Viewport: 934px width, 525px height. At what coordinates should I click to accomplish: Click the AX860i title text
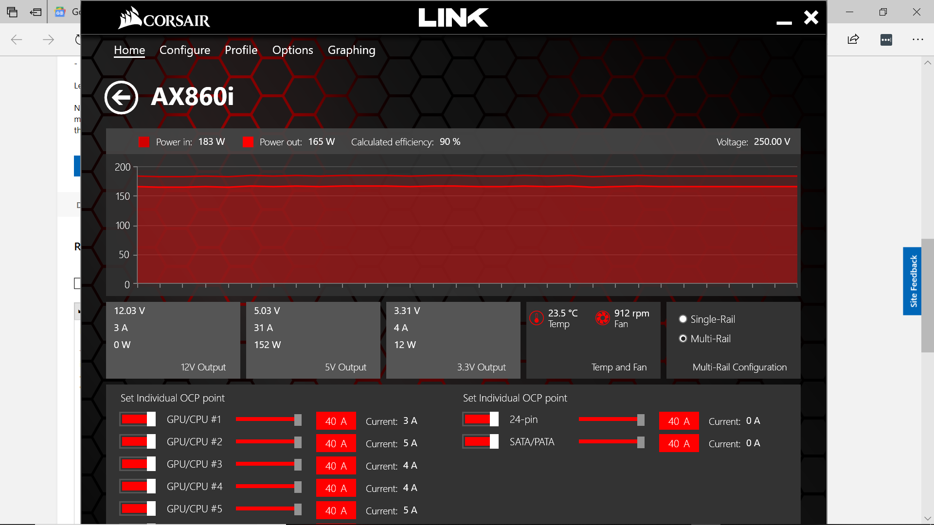(192, 96)
